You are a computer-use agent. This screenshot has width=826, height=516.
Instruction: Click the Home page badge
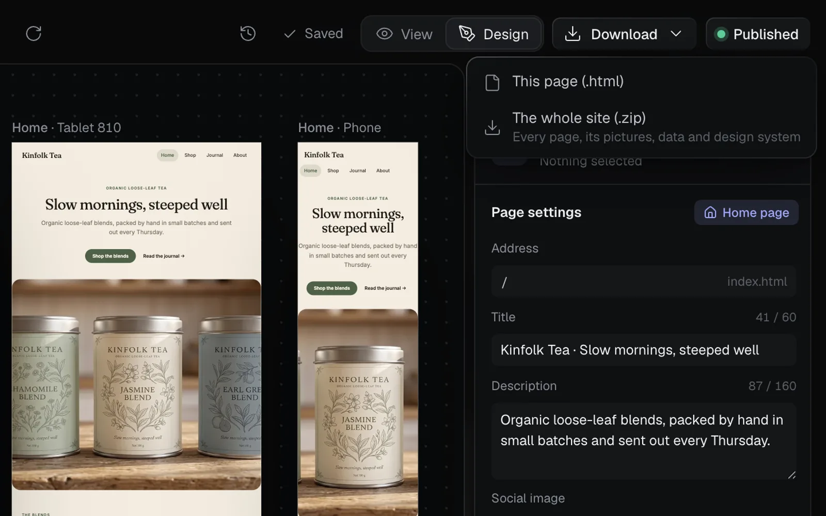pyautogui.click(x=746, y=213)
